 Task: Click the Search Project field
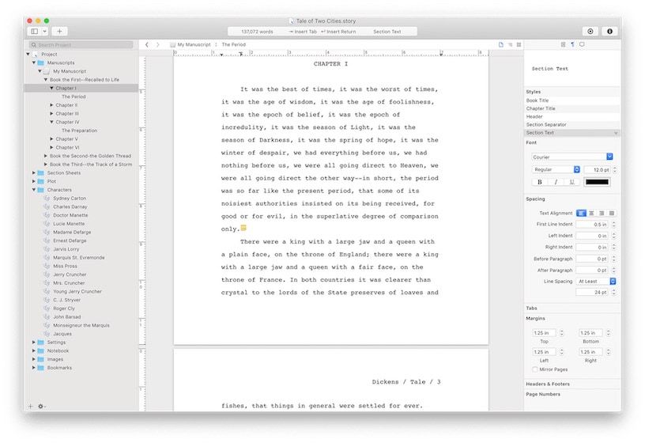click(82, 45)
